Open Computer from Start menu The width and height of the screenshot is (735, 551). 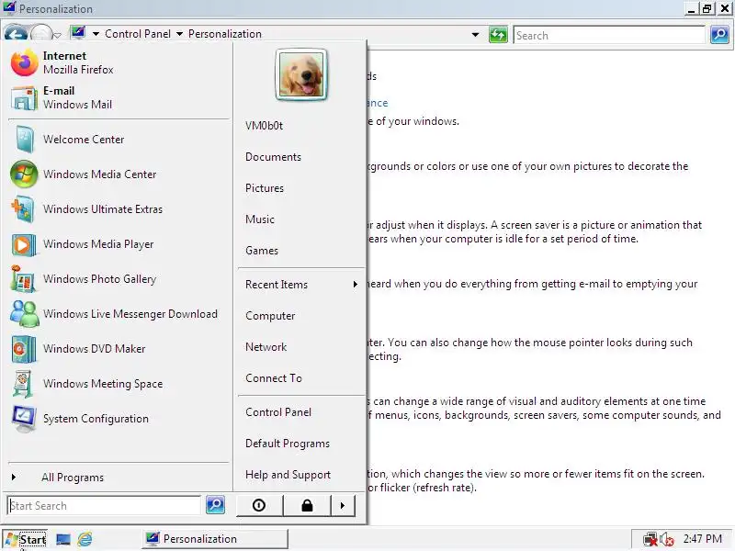(270, 316)
